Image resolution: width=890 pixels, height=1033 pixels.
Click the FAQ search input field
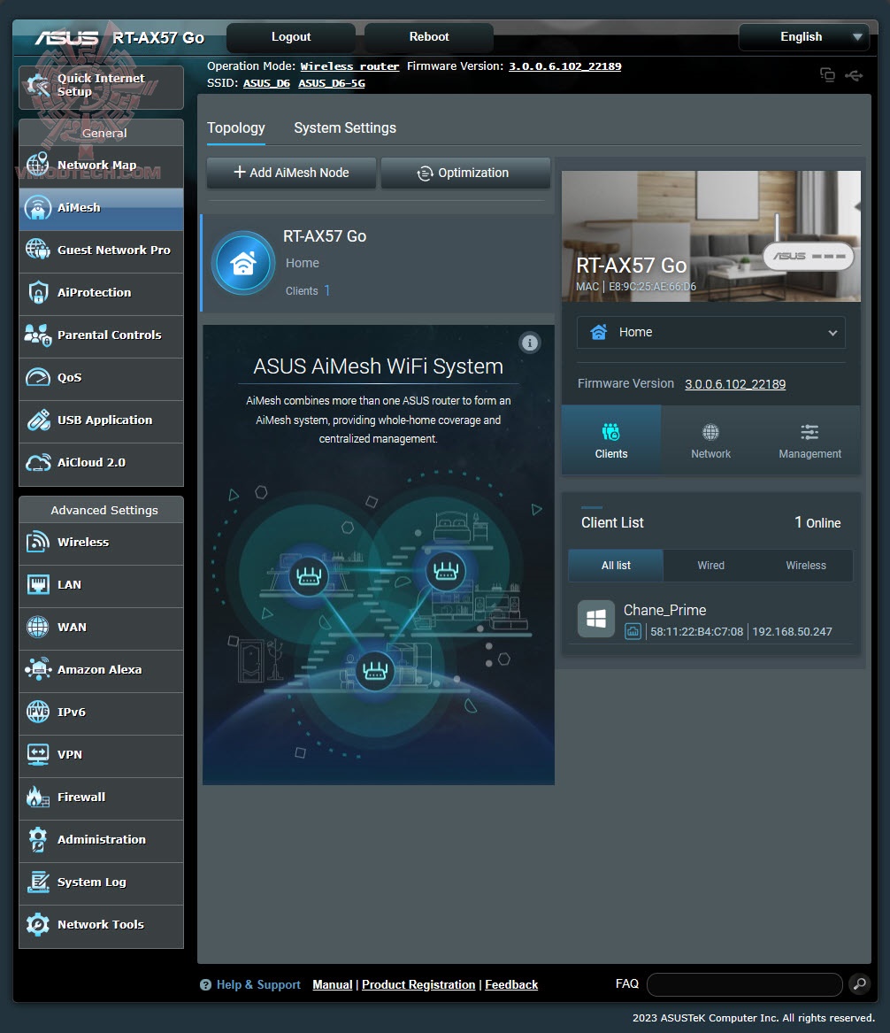[x=745, y=984]
